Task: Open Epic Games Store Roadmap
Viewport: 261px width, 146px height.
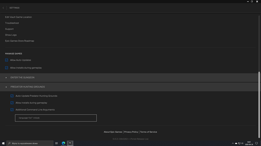Action: coord(19,41)
